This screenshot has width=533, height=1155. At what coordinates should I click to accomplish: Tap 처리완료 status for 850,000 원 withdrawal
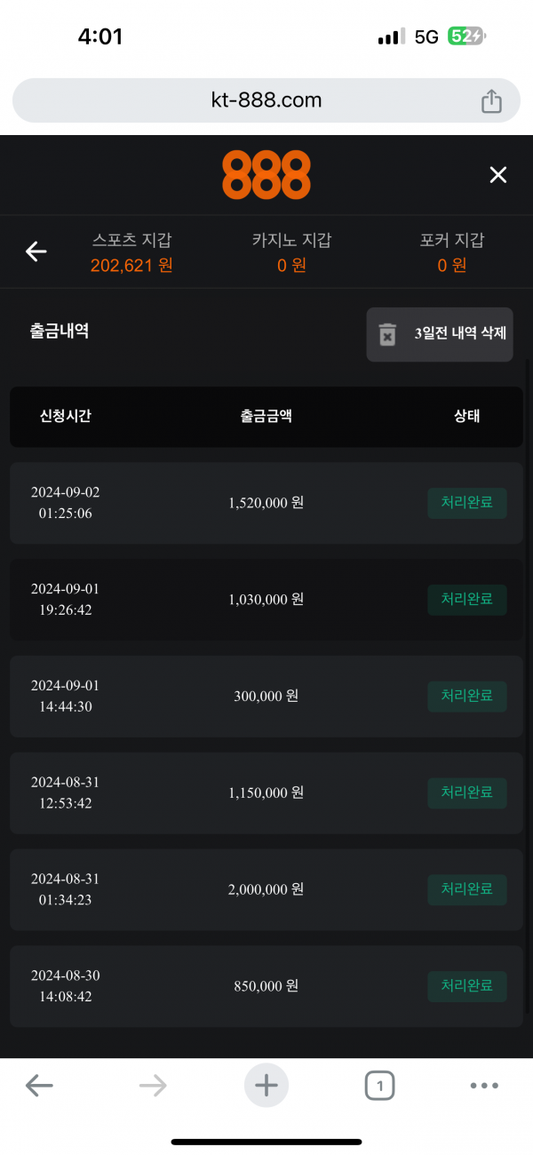tap(467, 986)
